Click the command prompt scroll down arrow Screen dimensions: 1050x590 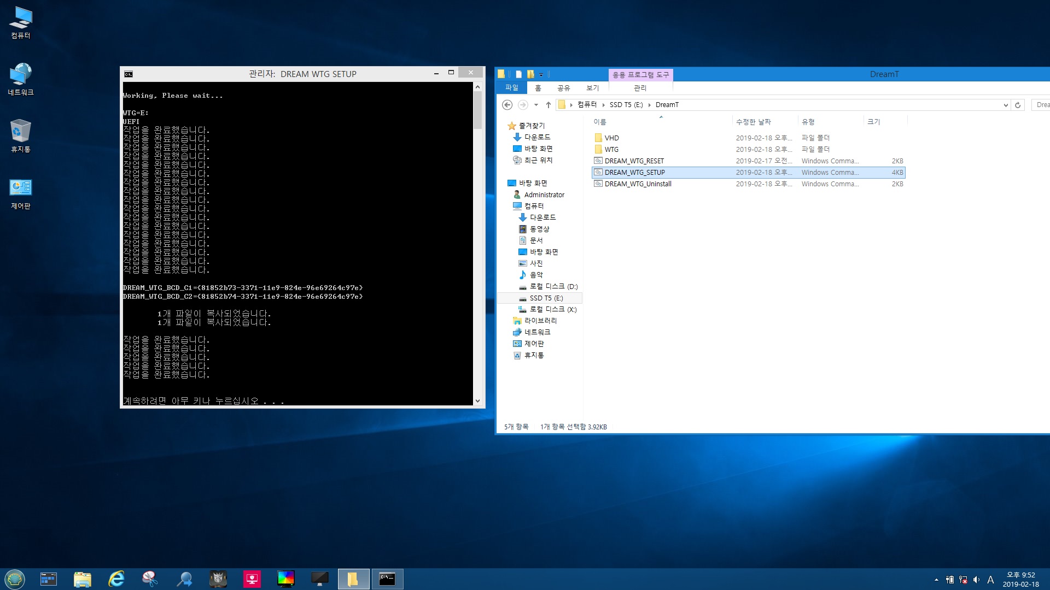pos(477,401)
